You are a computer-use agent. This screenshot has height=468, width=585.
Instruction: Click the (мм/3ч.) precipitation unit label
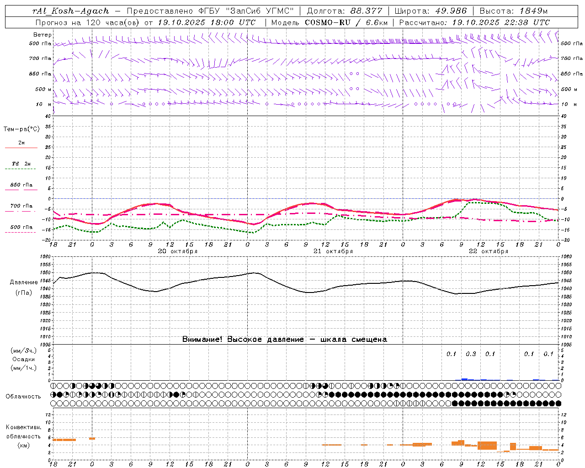(x=24, y=351)
